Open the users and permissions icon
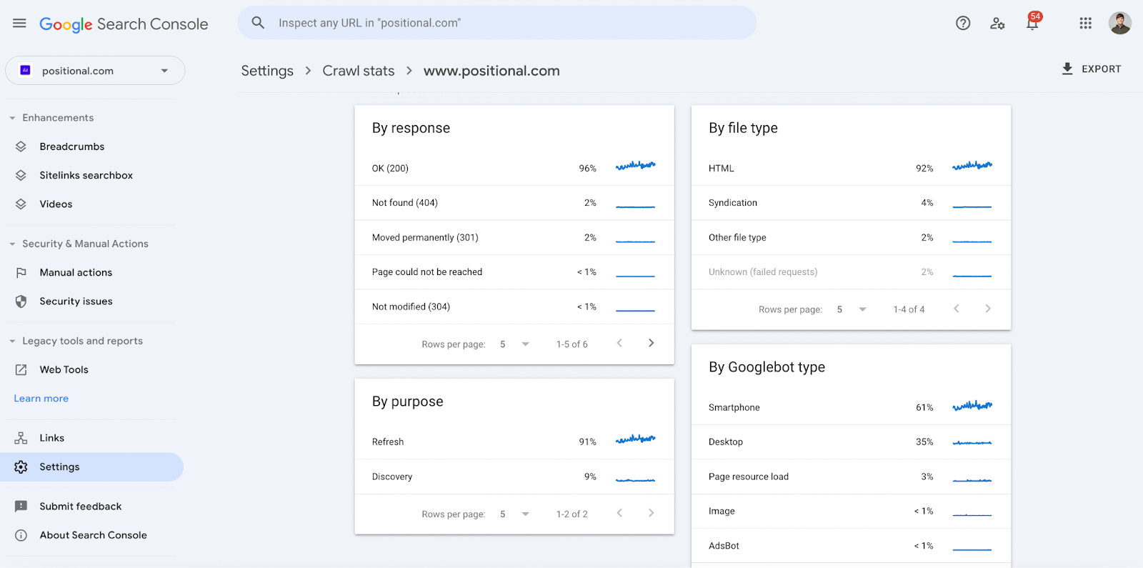Viewport: 1143px width, 568px height. click(x=997, y=24)
